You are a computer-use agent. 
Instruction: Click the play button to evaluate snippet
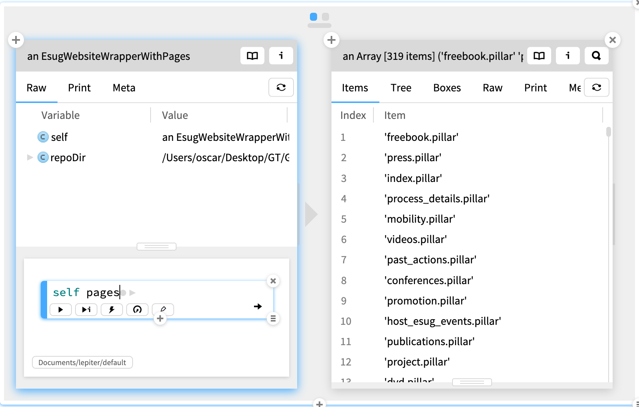pos(61,310)
